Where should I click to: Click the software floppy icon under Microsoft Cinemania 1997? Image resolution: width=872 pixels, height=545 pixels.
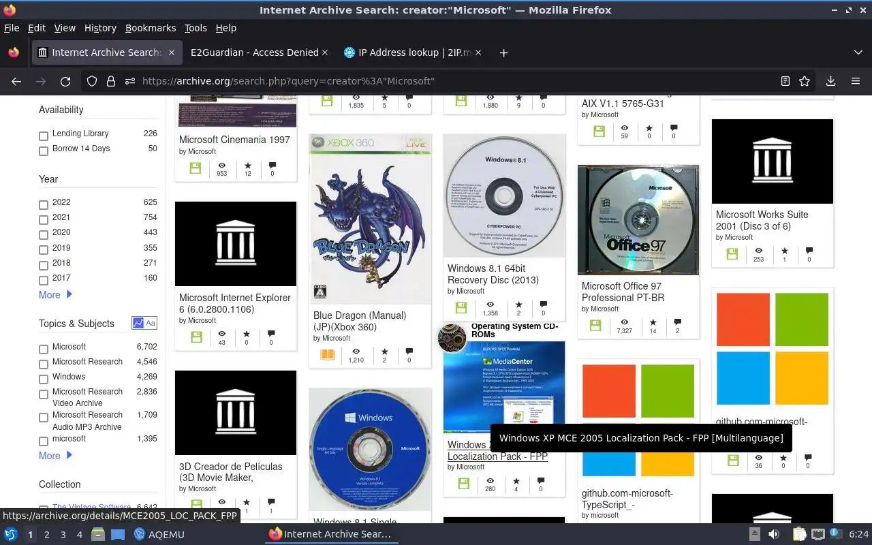196,168
